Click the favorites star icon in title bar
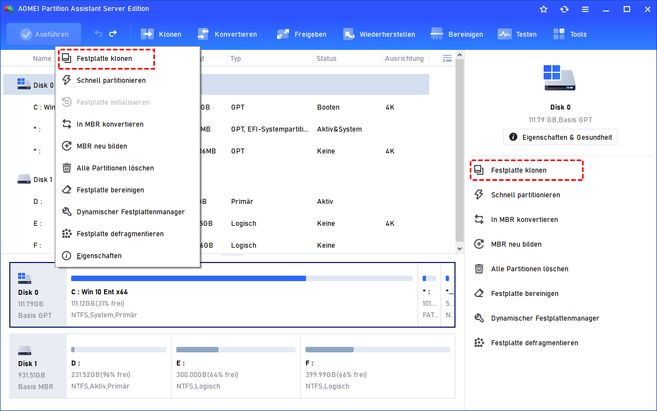This screenshot has width=657, height=411. [544, 9]
